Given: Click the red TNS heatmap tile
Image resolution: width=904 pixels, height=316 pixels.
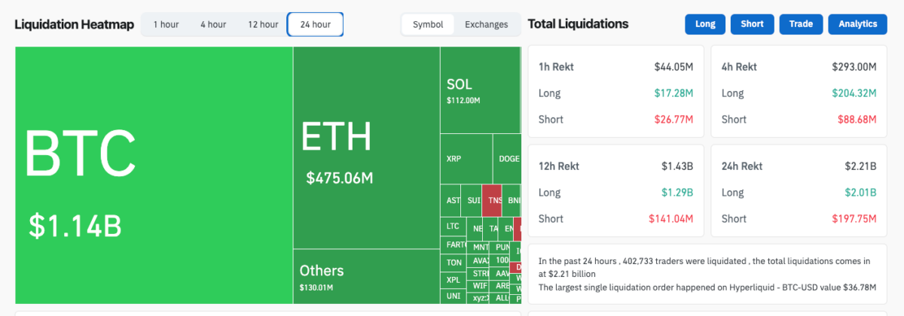Looking at the screenshot, I should click(492, 200).
